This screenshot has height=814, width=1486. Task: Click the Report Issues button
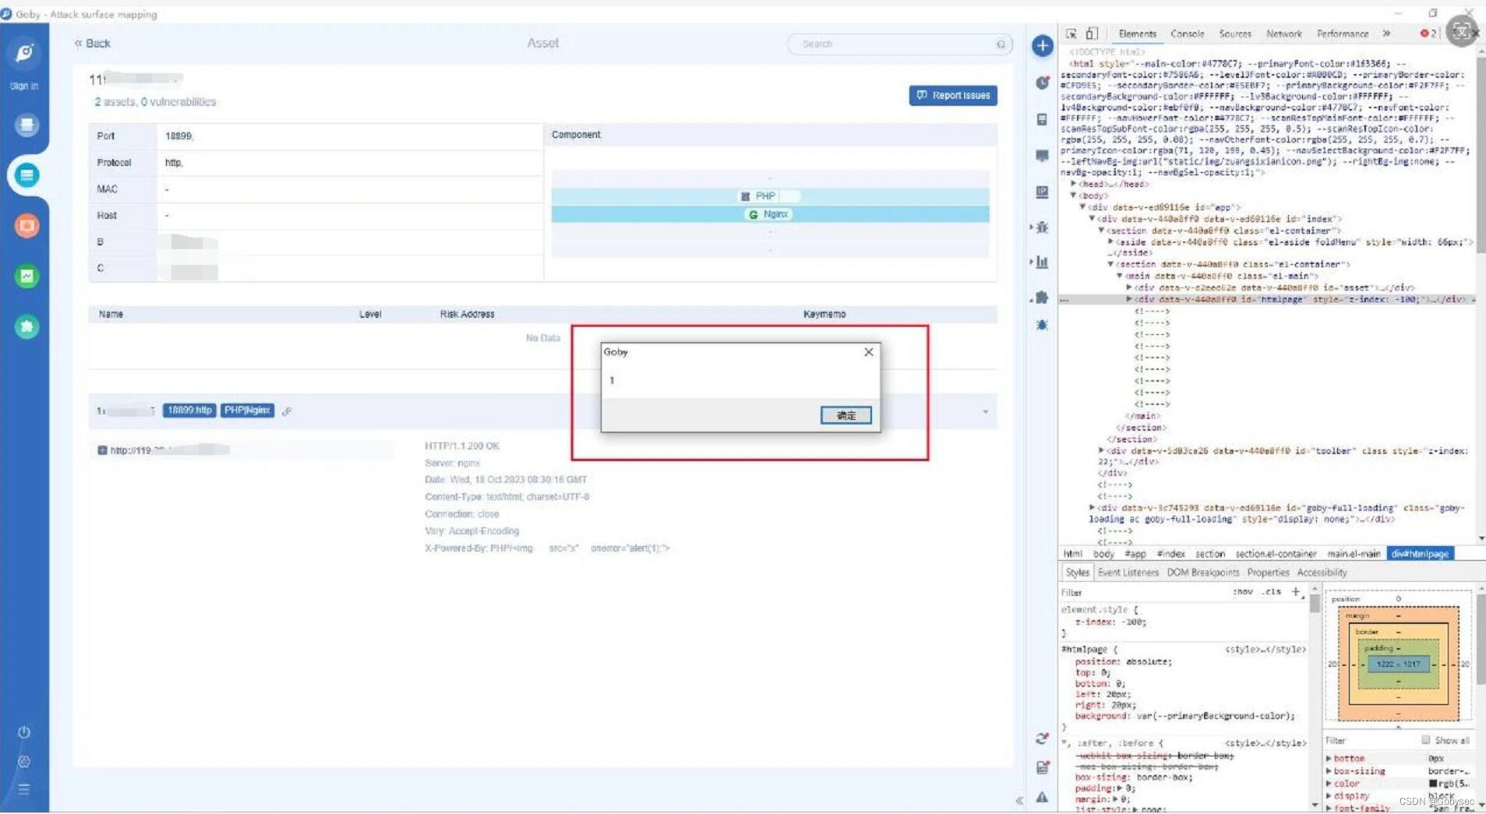click(x=952, y=95)
